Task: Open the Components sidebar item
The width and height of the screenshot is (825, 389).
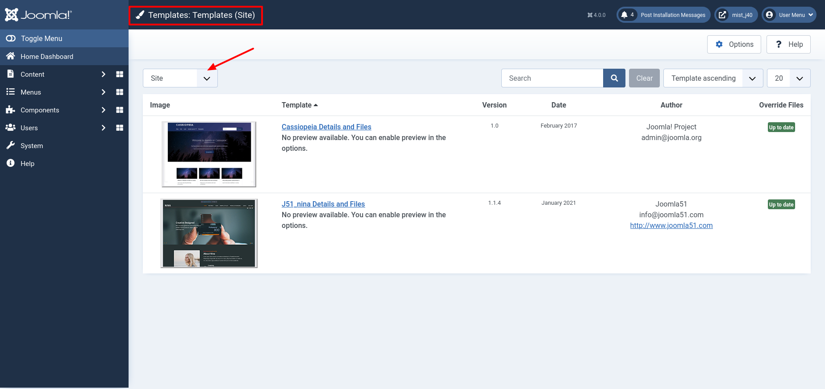Action: point(40,110)
